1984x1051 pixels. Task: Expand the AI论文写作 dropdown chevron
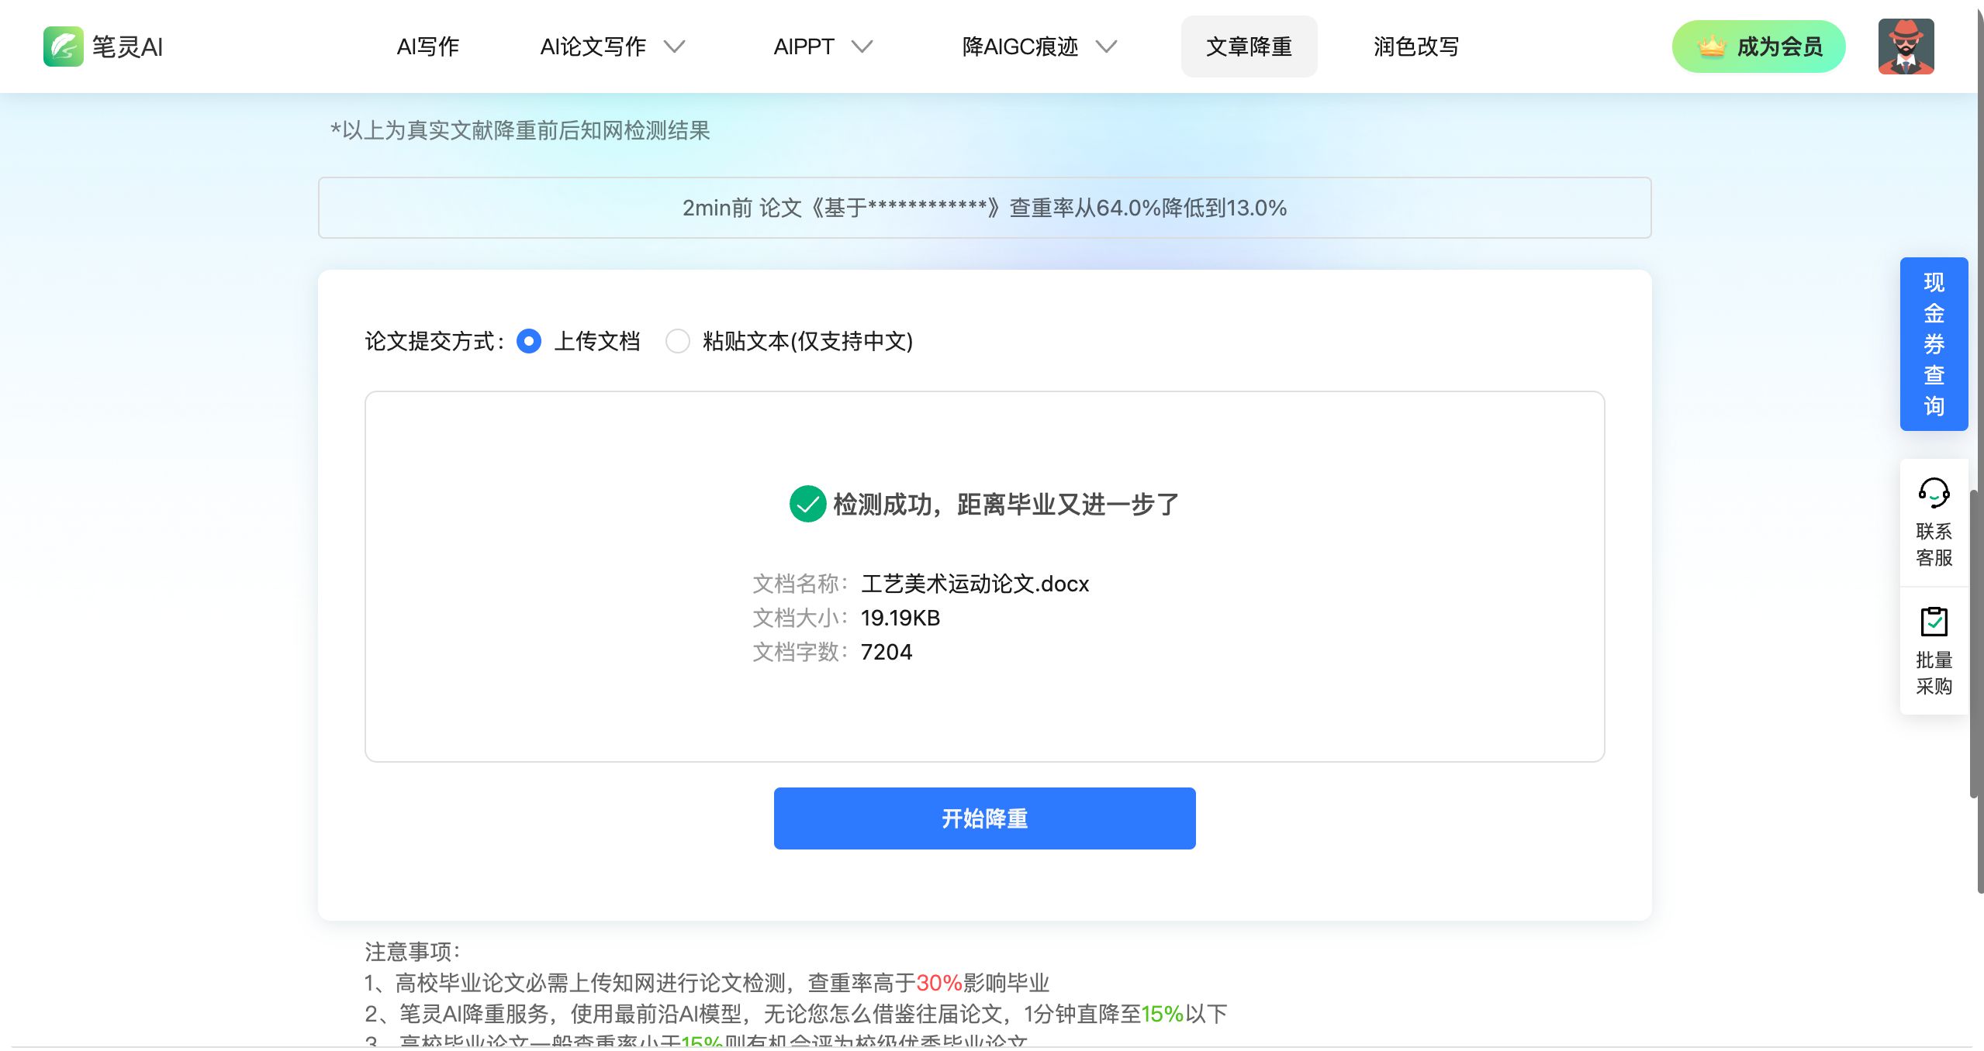click(675, 47)
